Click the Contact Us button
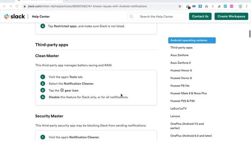Screen dimensions: 251x141 click(200, 16)
